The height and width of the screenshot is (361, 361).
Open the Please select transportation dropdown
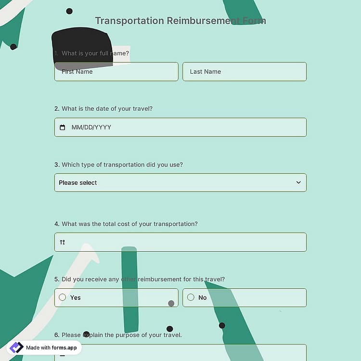[x=180, y=182]
